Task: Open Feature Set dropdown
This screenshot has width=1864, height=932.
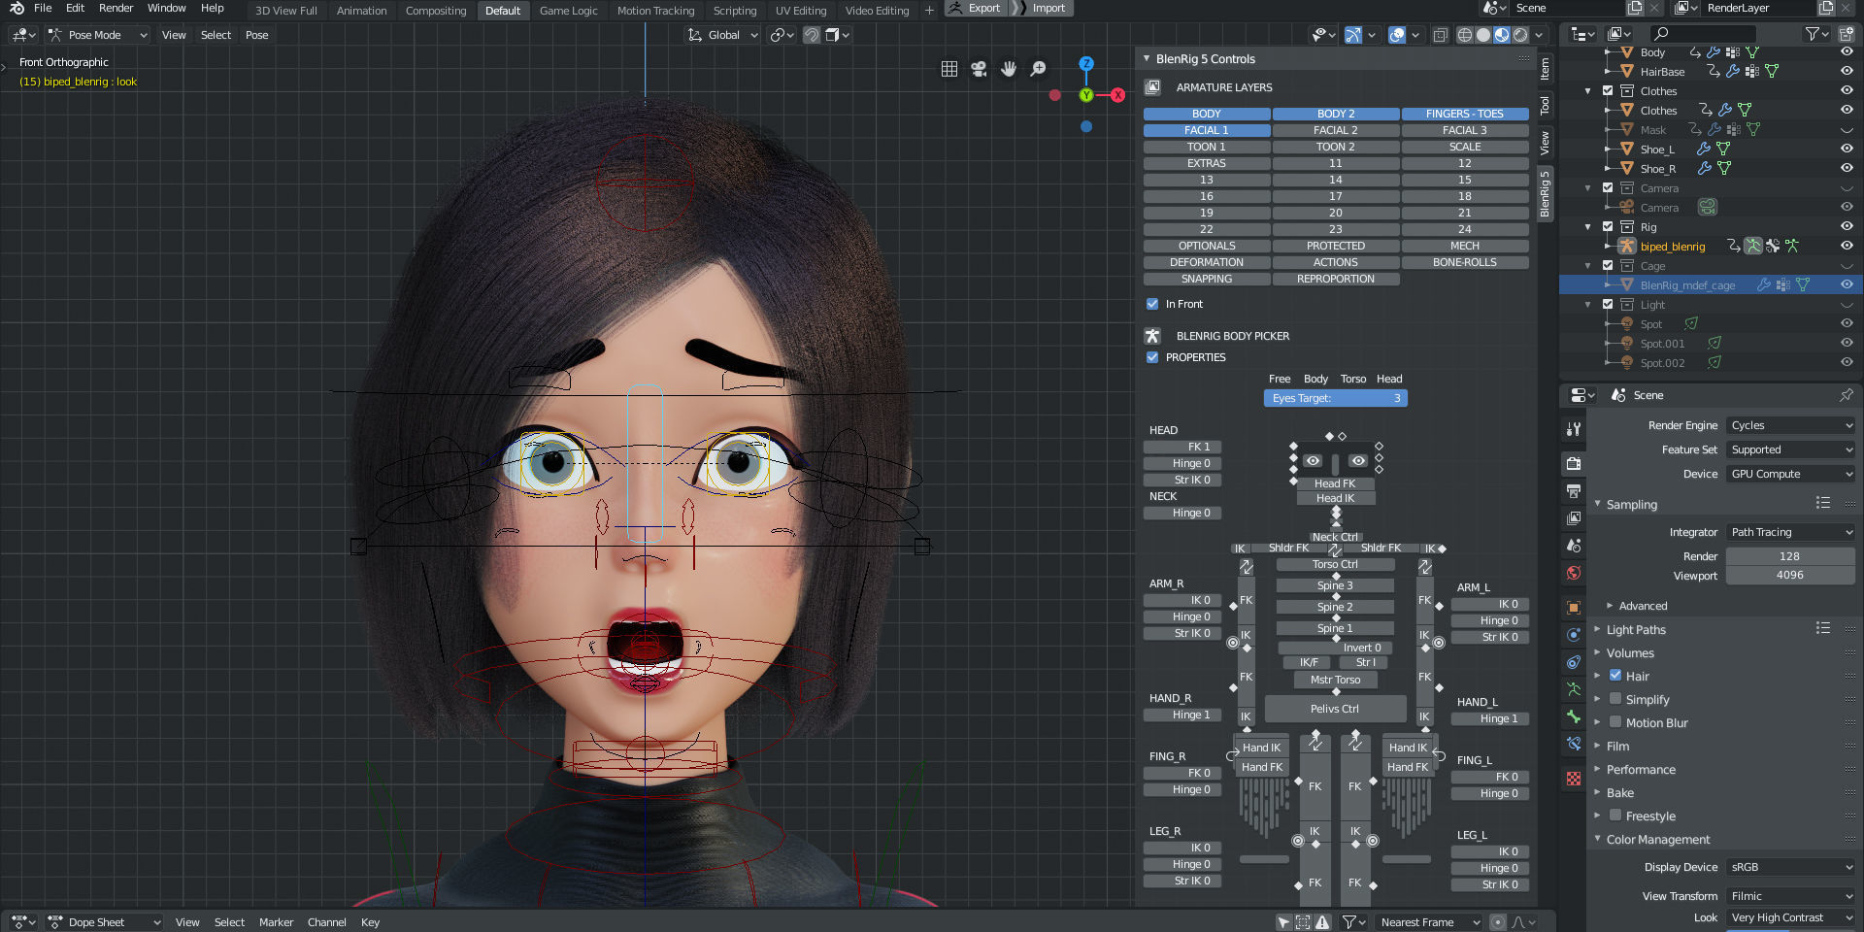Action: [x=1791, y=449]
